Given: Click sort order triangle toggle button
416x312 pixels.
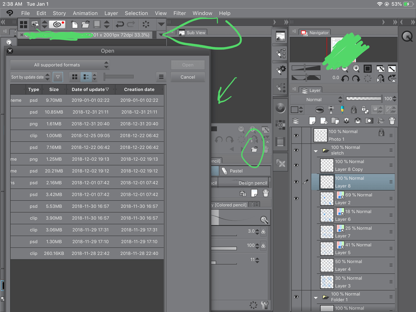Looking at the screenshot, I should click(x=58, y=77).
